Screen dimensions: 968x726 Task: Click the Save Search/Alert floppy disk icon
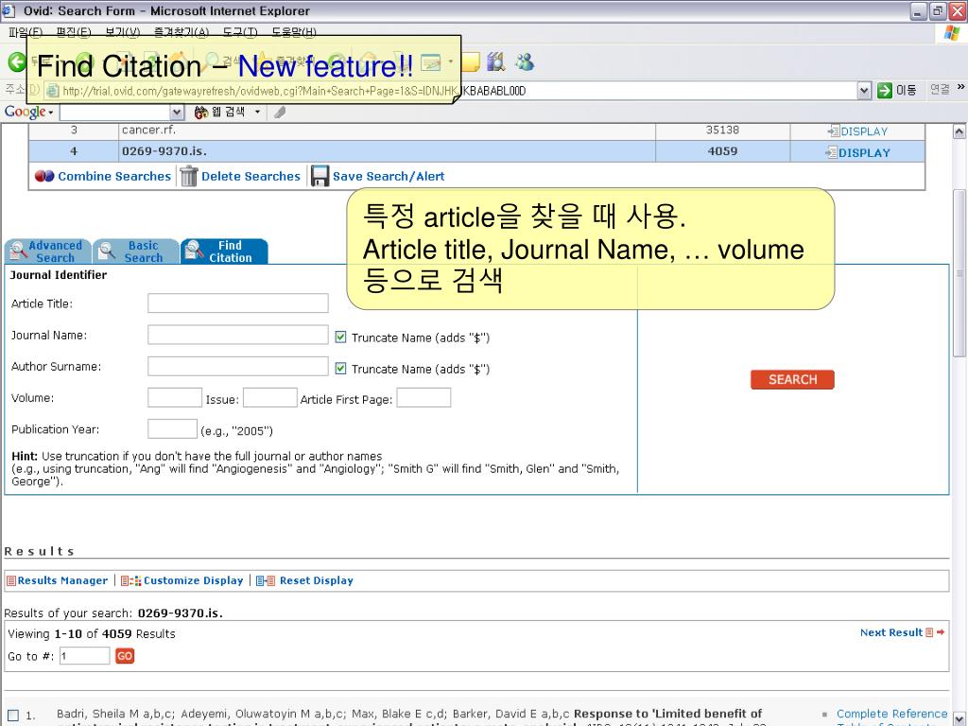click(x=320, y=177)
